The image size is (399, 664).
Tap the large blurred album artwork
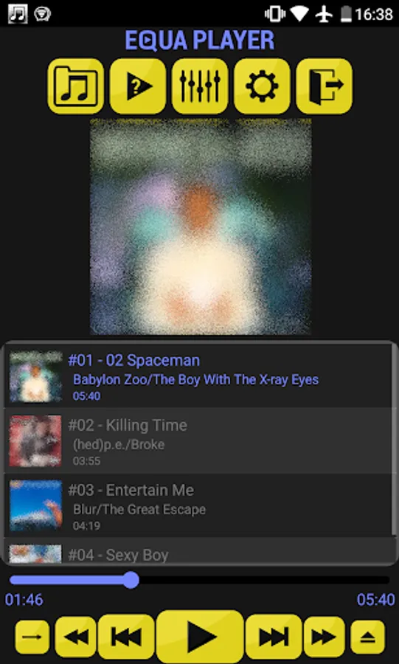201,227
